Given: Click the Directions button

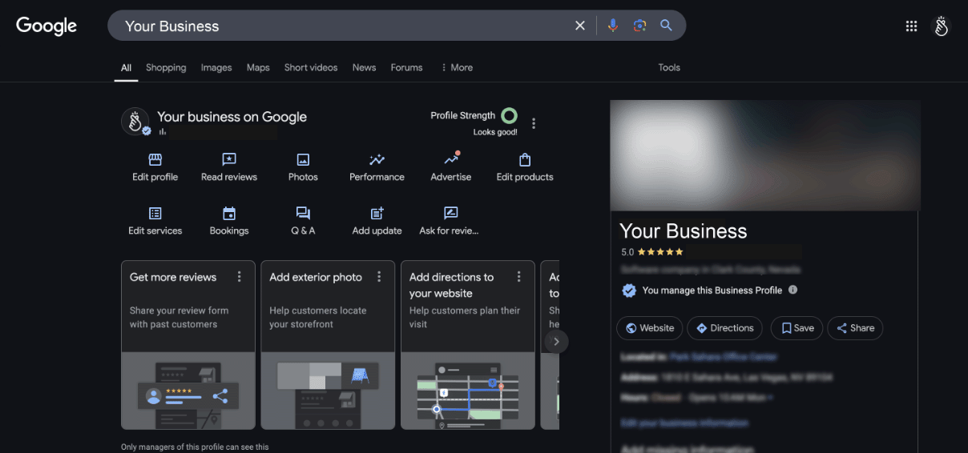Looking at the screenshot, I should pos(724,328).
